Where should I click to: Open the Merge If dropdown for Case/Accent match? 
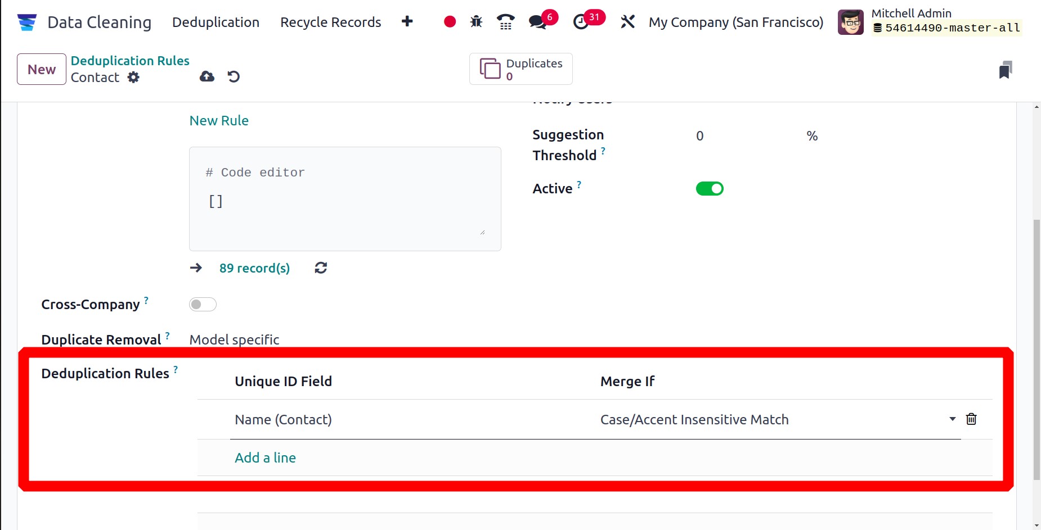[951, 419]
